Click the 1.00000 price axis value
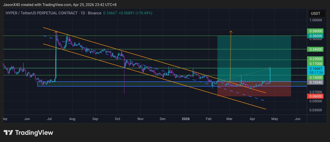Viewport: 330px width, 142px height. coord(316,20)
